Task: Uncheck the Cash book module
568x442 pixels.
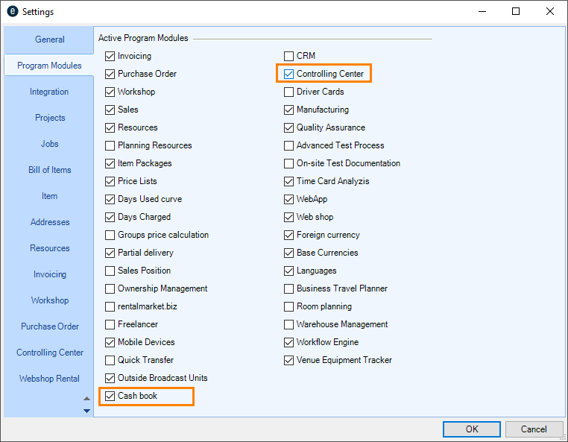Action: (110, 396)
